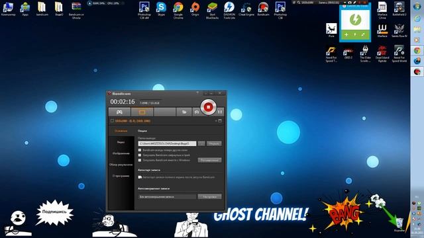Image resolution: width=424 pixels, height=238 pixels.
Task: Enable start Bandicam with Windows checkbox
Action: 140,160
